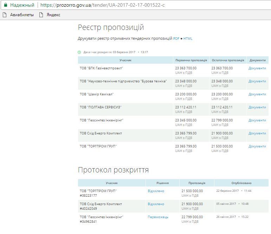Select the "Бурова техніка" participant name
The height and width of the screenshot is (234, 271).
point(123,81)
